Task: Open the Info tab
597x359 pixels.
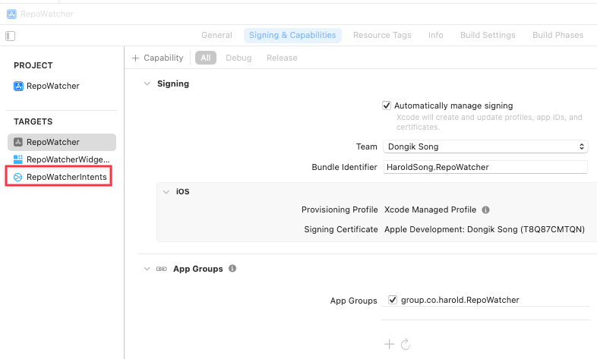Action: tap(435, 36)
